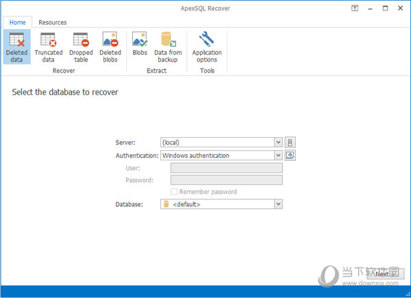This screenshot has height=298, width=411.
Task: Expand the Authentication dropdown
Action: coord(278,156)
